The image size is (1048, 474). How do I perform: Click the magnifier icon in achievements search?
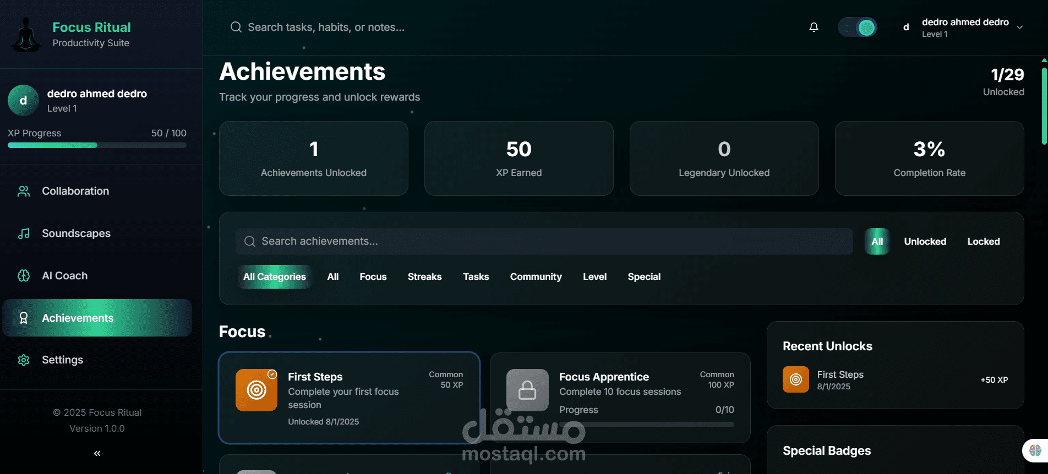click(x=249, y=241)
